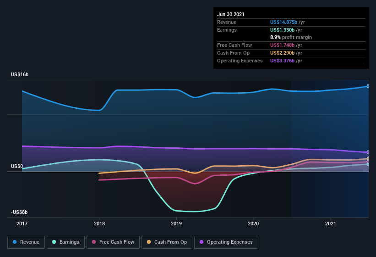Click the Cash From Op orange endpoint marker
This screenshot has height=257, width=376.
pos(368,158)
